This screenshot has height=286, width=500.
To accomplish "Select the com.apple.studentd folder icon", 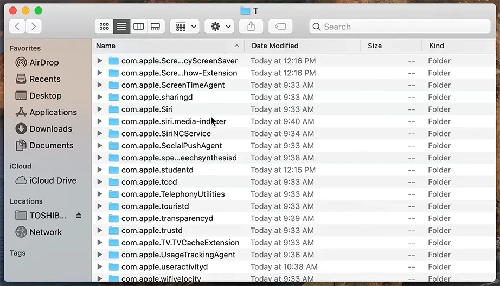I will (x=113, y=170).
